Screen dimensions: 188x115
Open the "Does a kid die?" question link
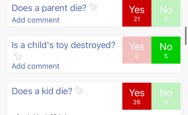pos(42,91)
